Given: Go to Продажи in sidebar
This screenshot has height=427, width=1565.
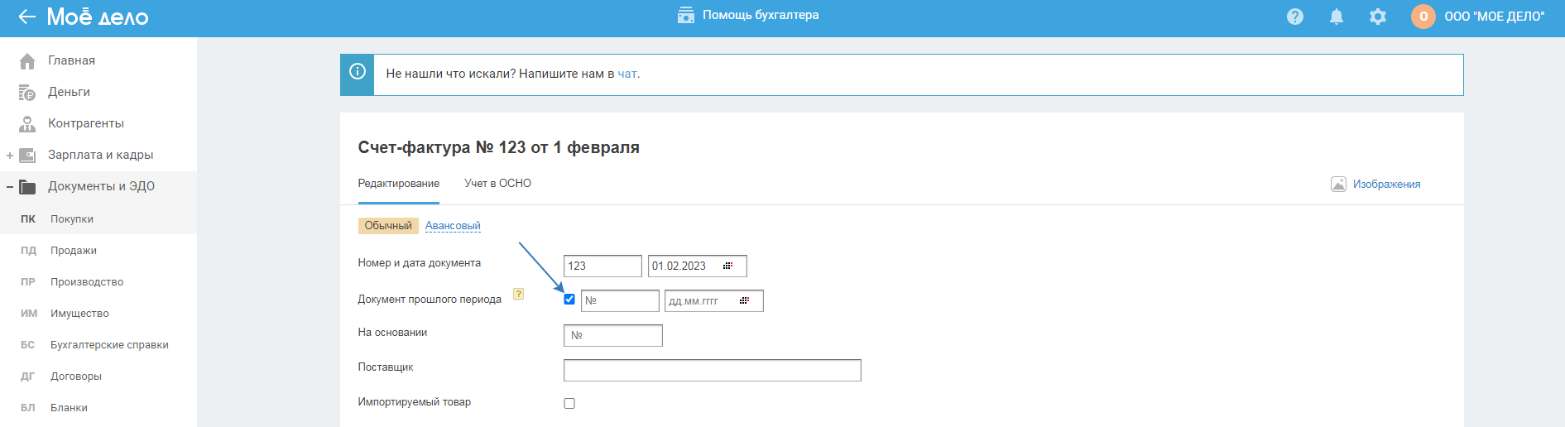Looking at the screenshot, I should (74, 251).
